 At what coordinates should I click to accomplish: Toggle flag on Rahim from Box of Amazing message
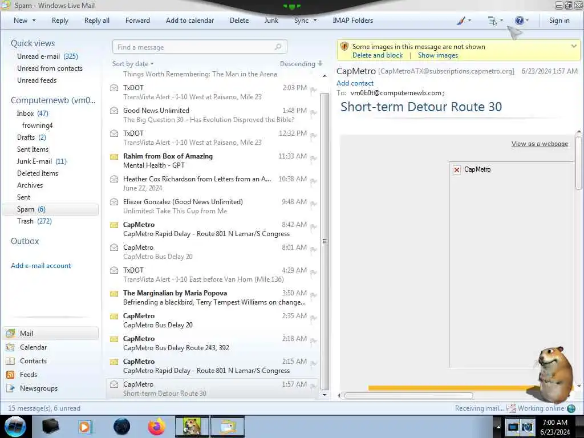click(314, 159)
